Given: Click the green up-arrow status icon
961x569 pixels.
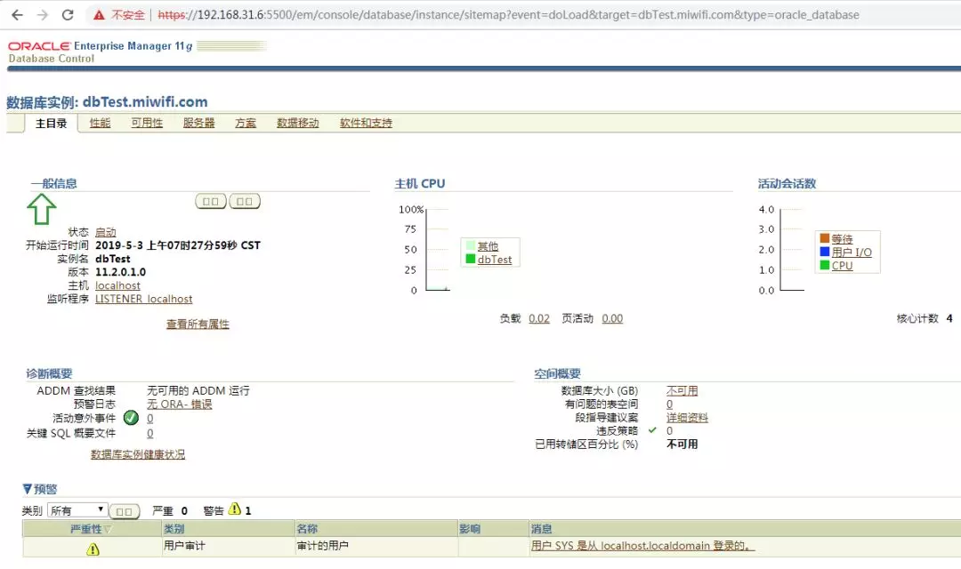Looking at the screenshot, I should [x=42, y=209].
